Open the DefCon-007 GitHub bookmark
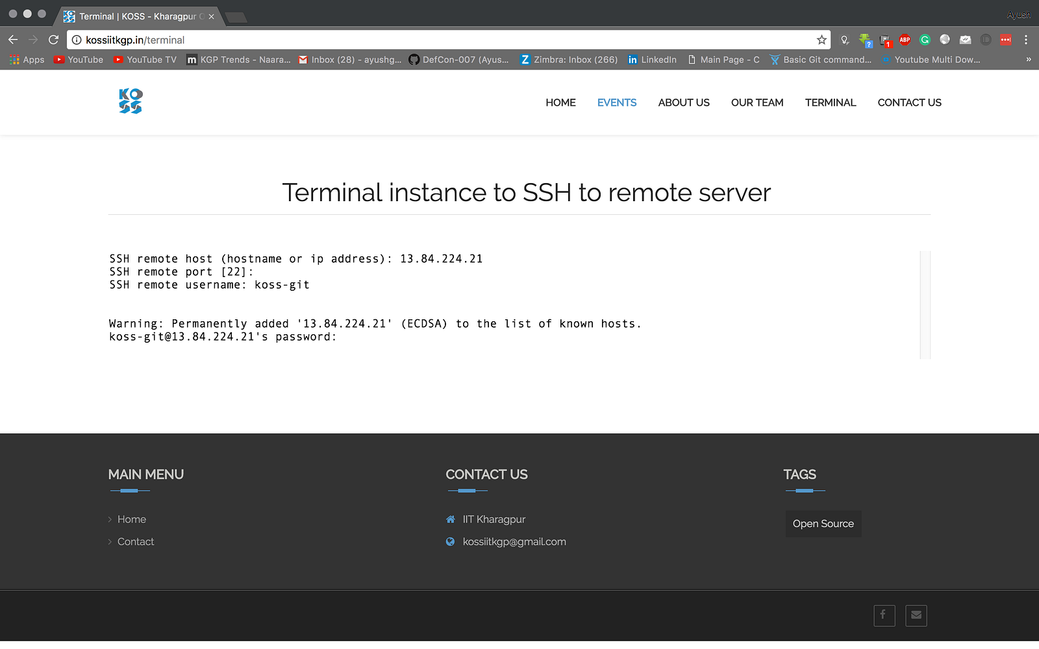This screenshot has width=1039, height=649. (459, 60)
